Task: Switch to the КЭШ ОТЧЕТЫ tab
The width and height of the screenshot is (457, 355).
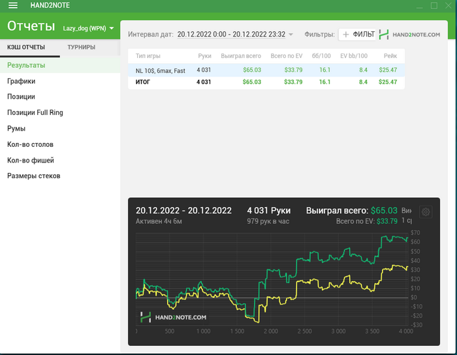Action: [x=26, y=47]
